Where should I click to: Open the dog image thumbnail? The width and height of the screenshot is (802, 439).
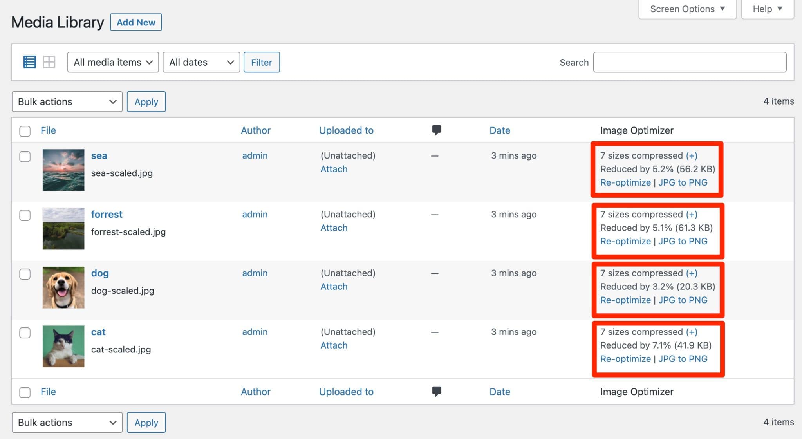[63, 287]
